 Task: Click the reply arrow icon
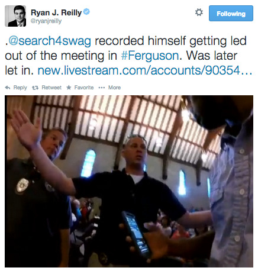tap(8, 88)
